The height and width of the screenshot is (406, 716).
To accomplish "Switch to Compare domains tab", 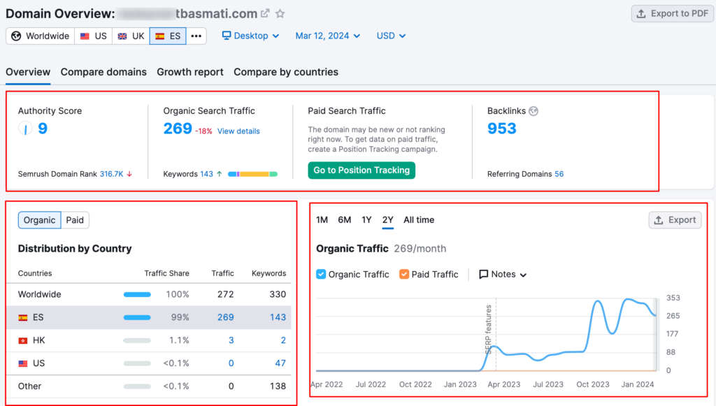I will 103,72.
